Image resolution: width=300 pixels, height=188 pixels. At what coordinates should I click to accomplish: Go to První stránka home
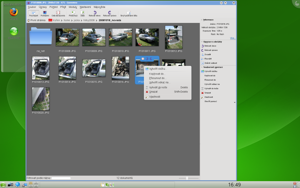coord(36,20)
